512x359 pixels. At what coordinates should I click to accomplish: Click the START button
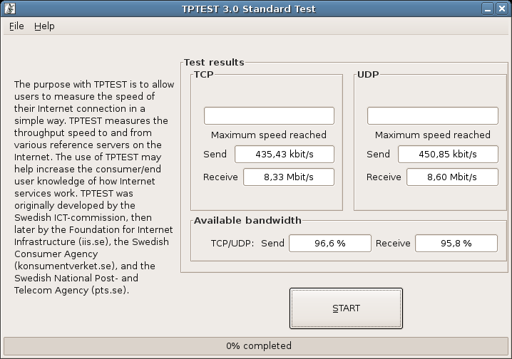pyautogui.click(x=346, y=308)
